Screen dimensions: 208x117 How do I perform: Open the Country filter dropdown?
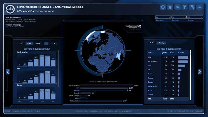click(x=195, y=17)
